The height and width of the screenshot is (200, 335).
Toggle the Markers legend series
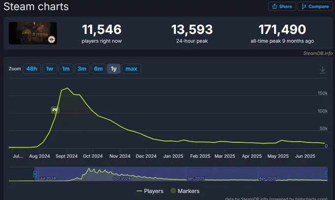[x=185, y=191]
